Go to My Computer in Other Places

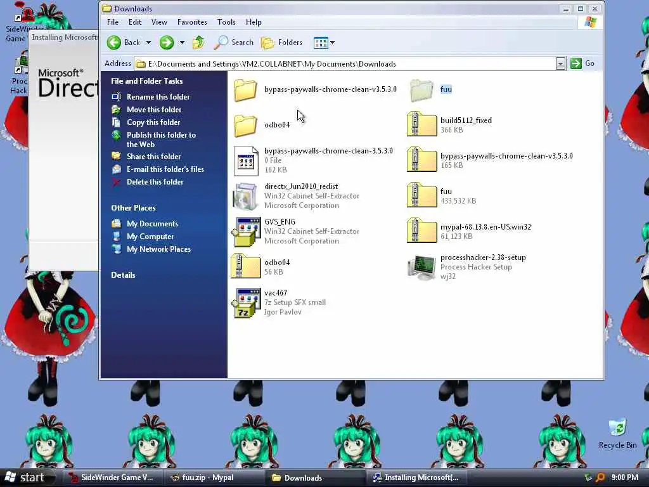coord(150,237)
